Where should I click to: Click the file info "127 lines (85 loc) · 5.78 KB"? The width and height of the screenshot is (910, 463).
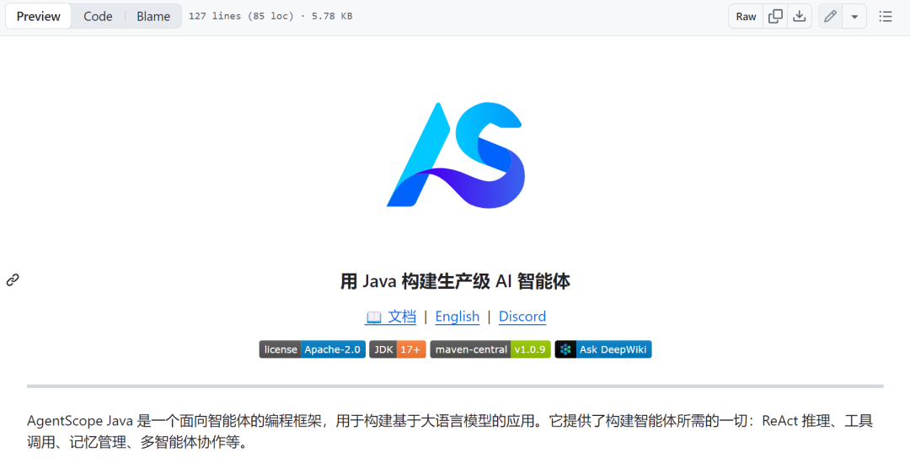(270, 16)
